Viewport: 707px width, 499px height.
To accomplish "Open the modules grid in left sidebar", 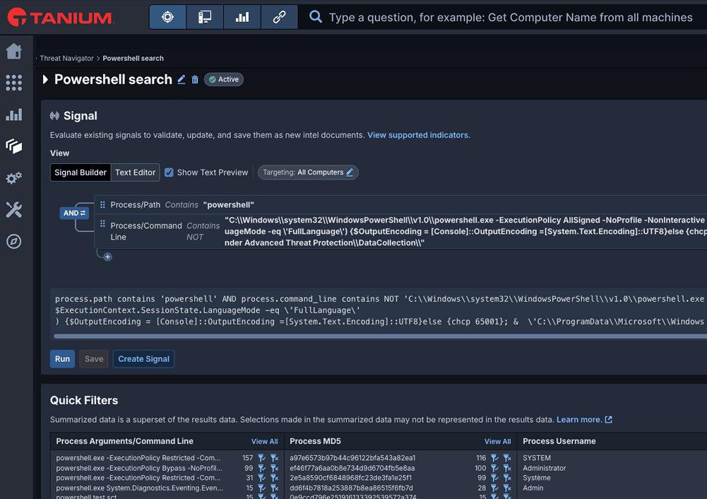I will coord(14,83).
